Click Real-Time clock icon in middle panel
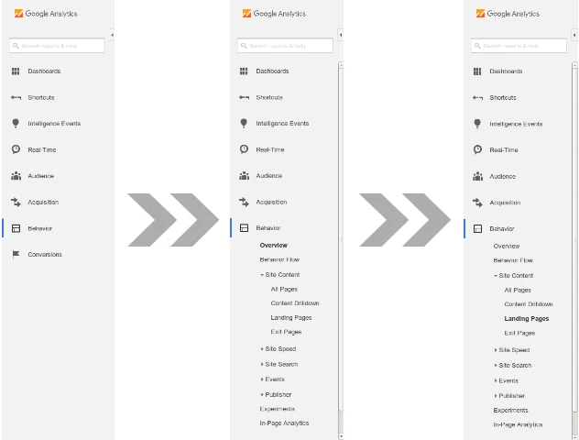This screenshot has height=440, width=579. (x=244, y=149)
